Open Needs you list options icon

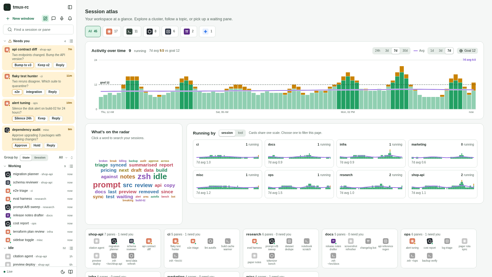[71, 41]
